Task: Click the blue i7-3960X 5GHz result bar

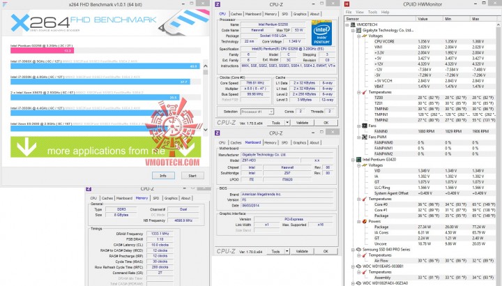Action: (x=105, y=66)
